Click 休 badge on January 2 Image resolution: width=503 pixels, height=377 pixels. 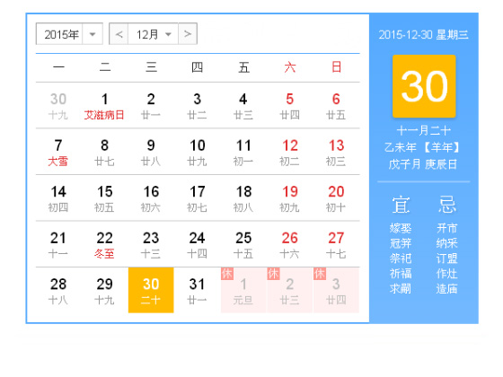273,274
